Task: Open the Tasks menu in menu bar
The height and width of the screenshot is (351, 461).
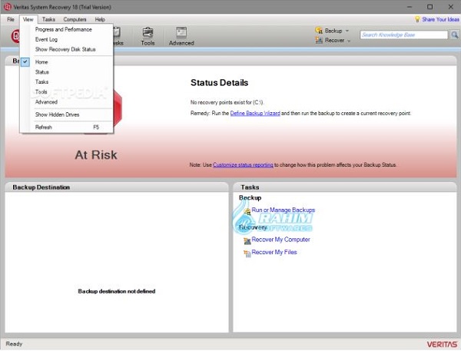Action: click(48, 19)
